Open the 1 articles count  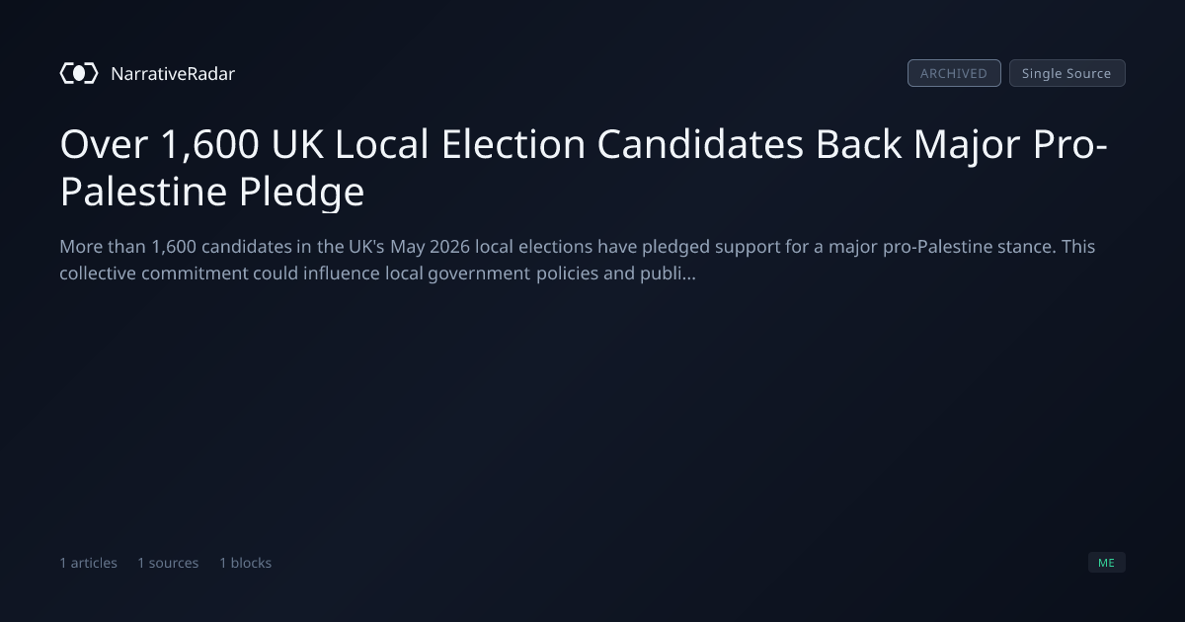click(x=88, y=563)
